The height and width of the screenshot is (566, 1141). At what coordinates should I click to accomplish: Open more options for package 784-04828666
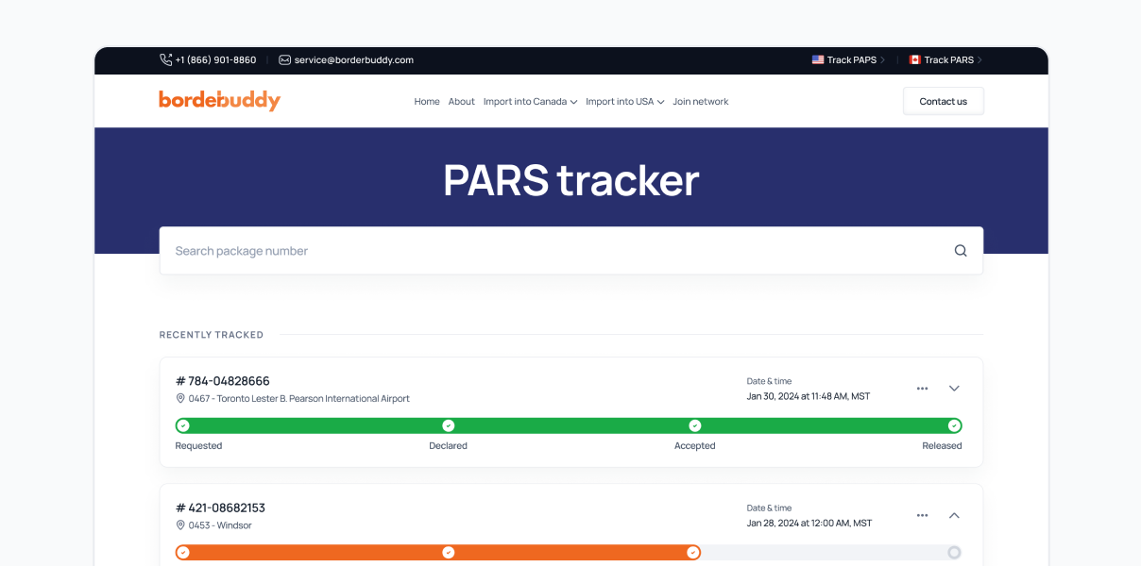point(922,389)
